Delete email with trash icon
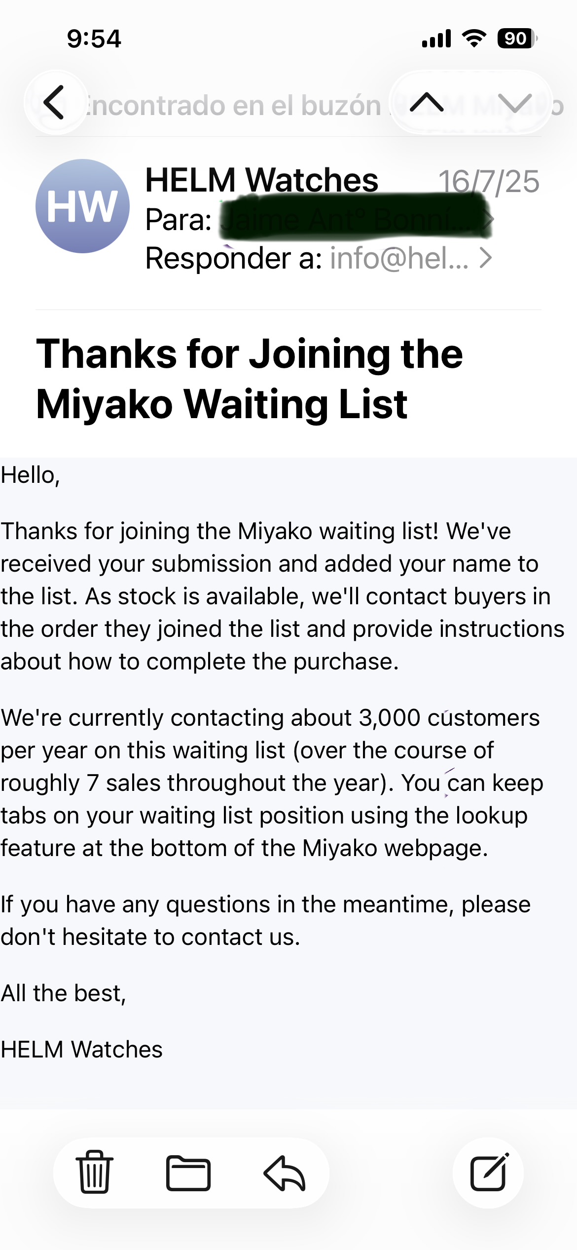 tap(94, 1172)
